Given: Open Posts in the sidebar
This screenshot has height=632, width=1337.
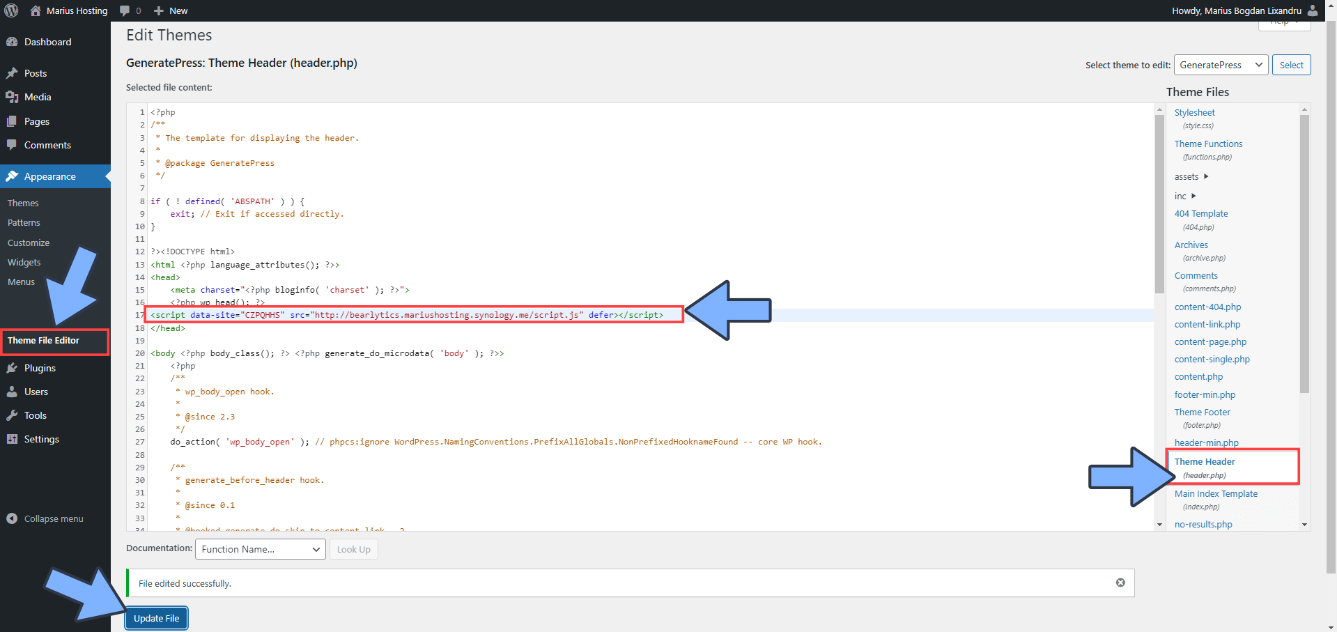Looking at the screenshot, I should coord(36,73).
